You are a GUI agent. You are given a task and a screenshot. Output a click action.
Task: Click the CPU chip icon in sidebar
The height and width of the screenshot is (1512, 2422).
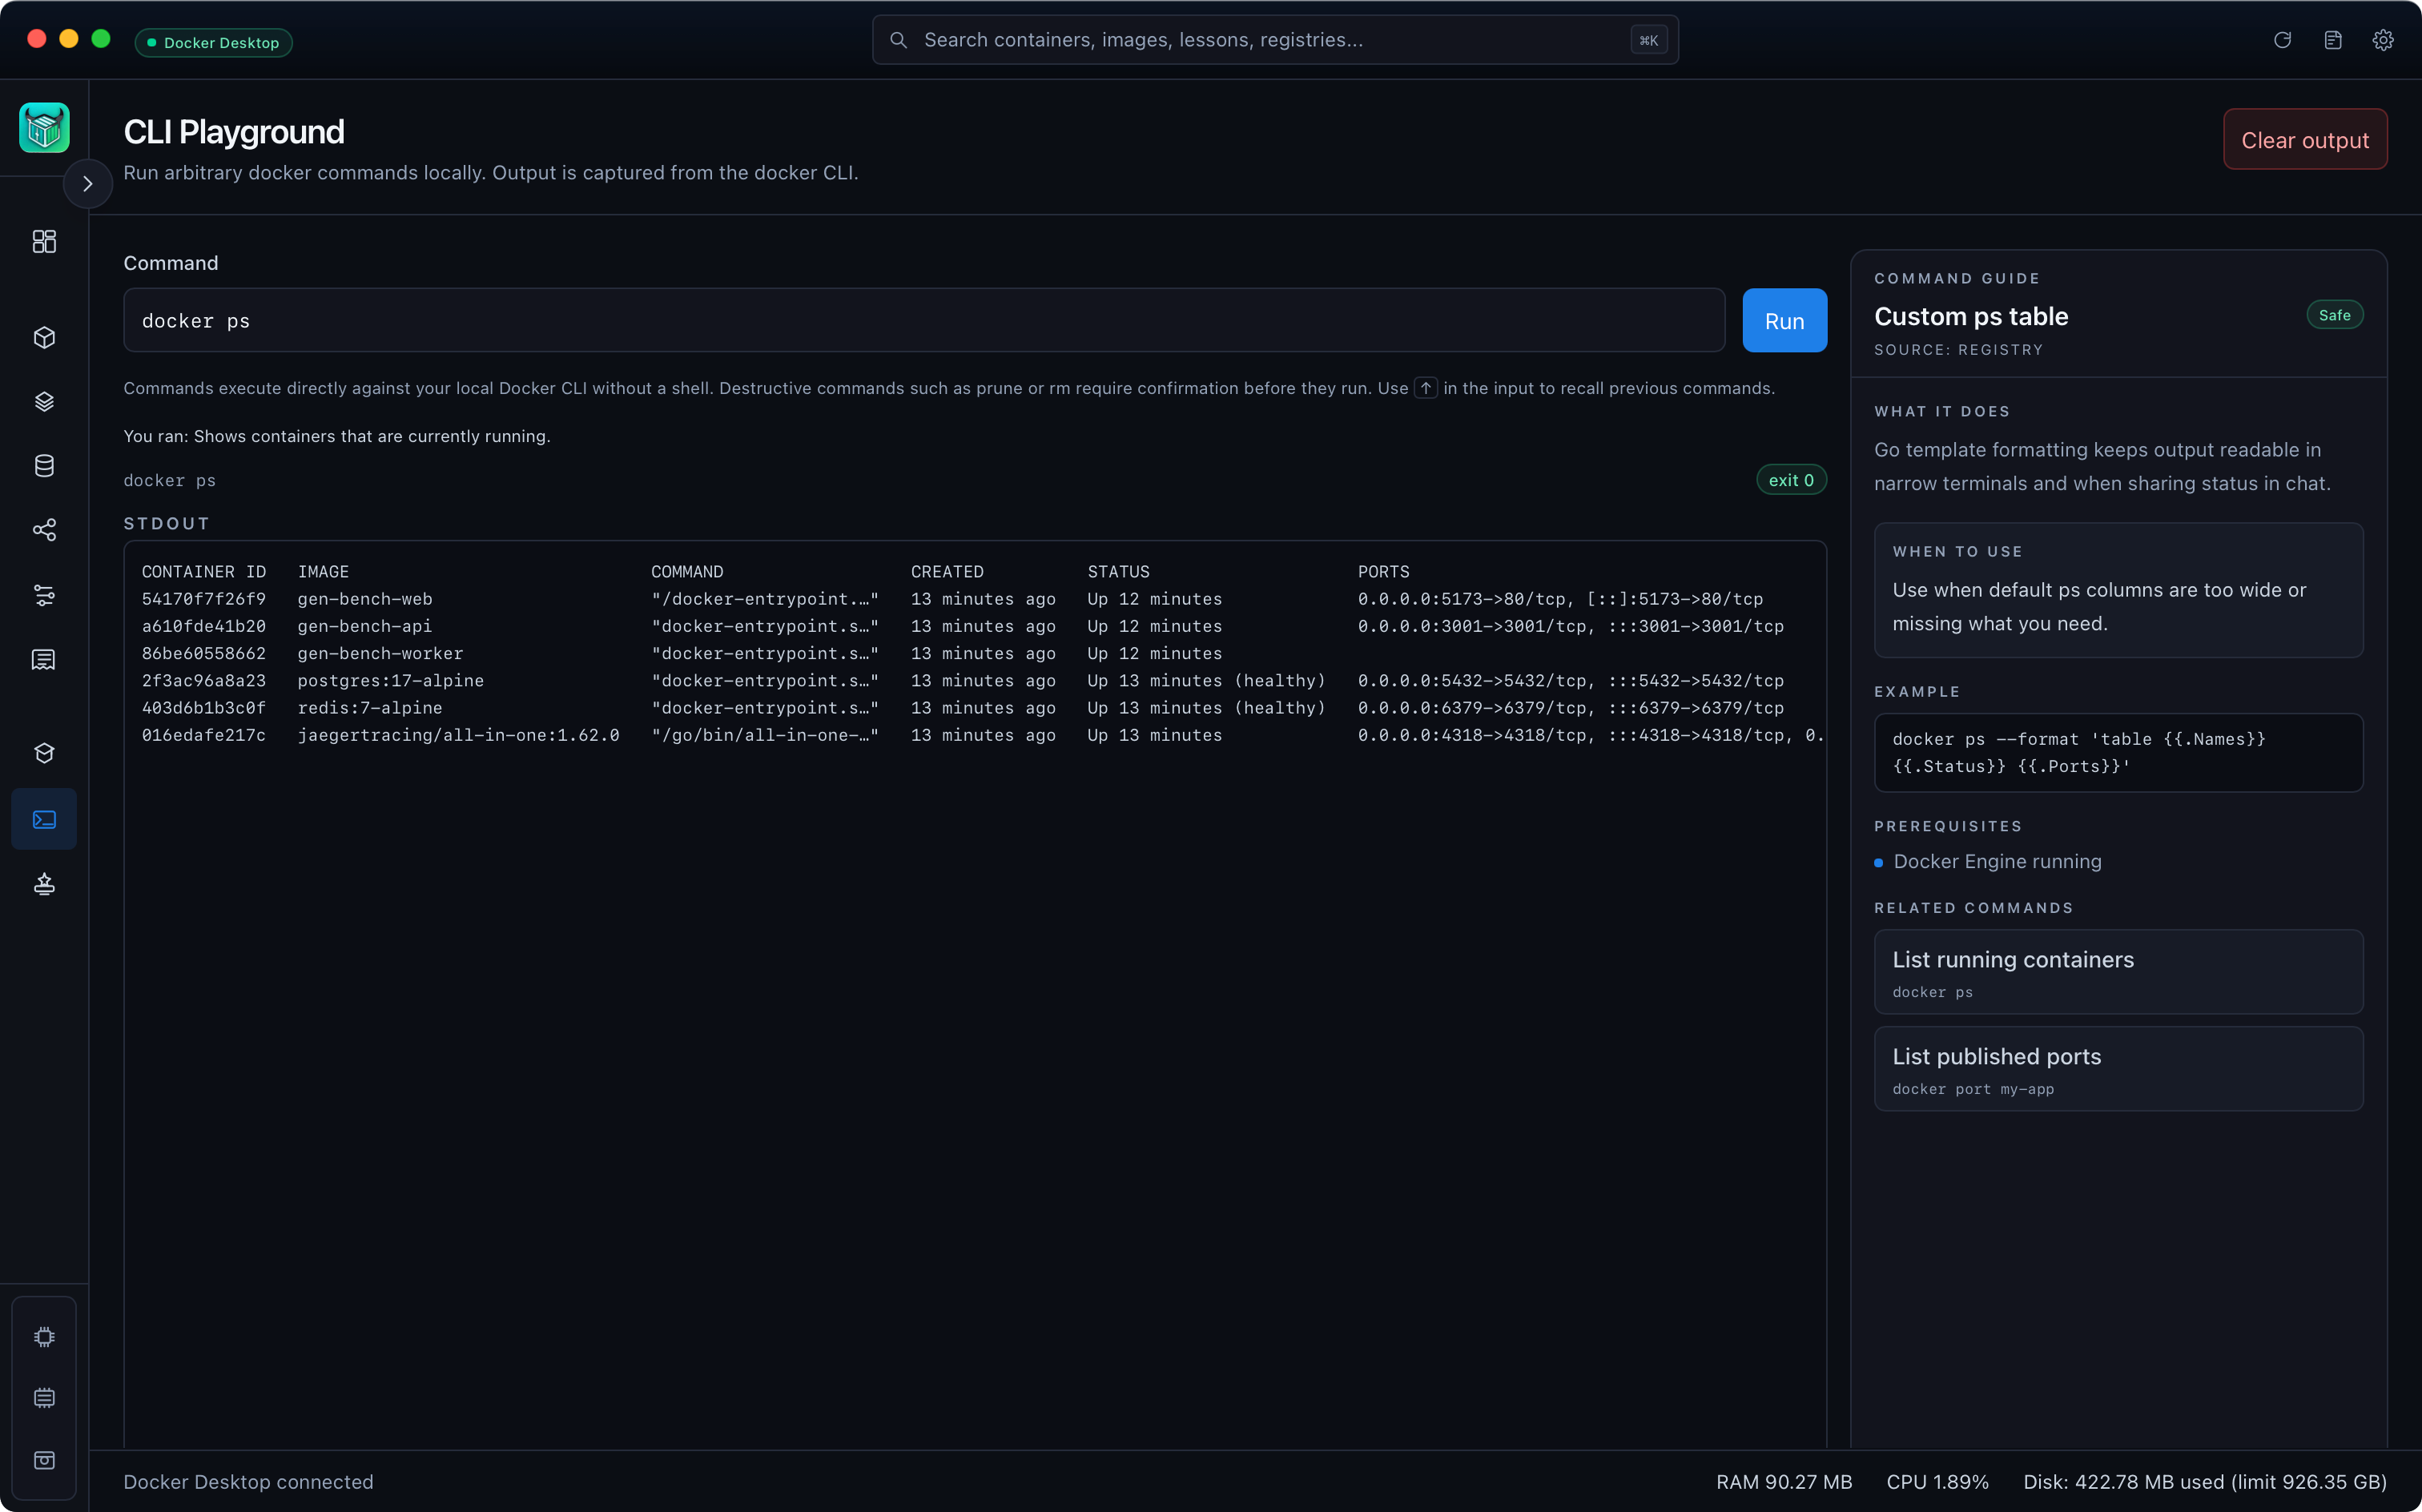click(44, 1337)
